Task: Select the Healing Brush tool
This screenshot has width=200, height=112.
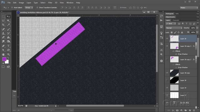Action: (x=3, y=29)
